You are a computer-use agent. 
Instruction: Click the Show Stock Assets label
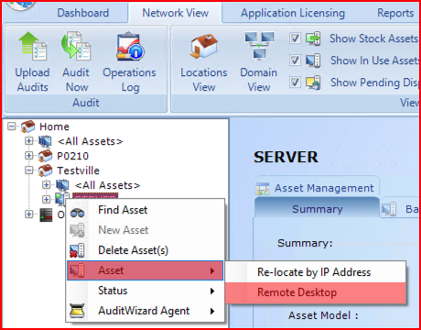coord(374,38)
